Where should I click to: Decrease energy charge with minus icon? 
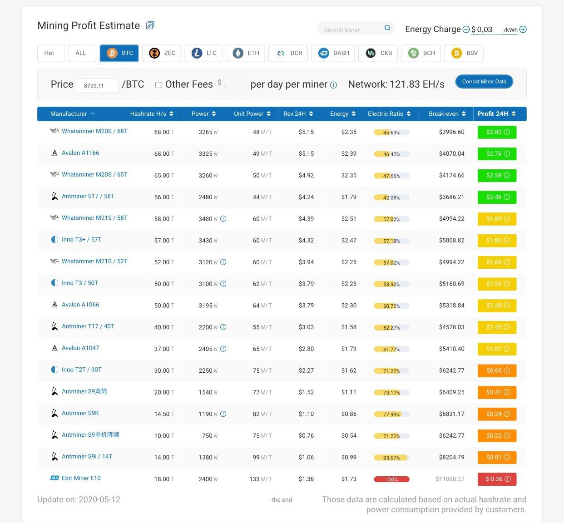466,30
